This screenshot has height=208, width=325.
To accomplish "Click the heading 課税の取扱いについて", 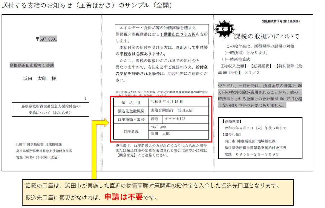I will tap(266, 36).
